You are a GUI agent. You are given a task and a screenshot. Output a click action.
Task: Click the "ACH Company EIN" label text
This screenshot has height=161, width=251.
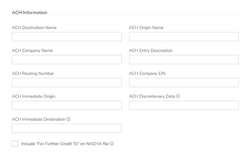point(147,73)
